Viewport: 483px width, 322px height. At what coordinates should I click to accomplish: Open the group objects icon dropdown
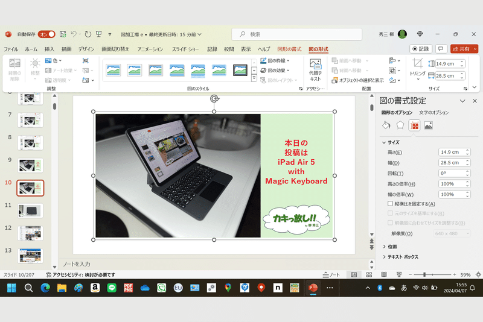[394, 71]
